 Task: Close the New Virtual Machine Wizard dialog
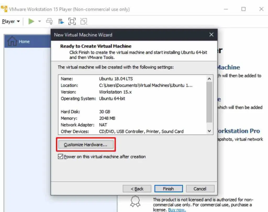(211, 35)
